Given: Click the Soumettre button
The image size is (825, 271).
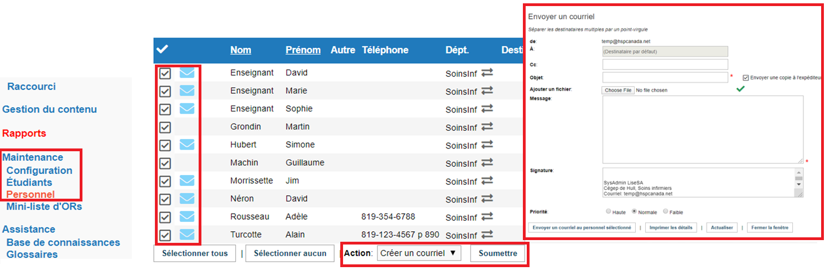Looking at the screenshot, I should coord(497,253).
